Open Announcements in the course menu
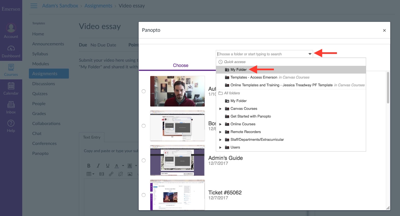The height and width of the screenshot is (216, 400). coord(48,44)
